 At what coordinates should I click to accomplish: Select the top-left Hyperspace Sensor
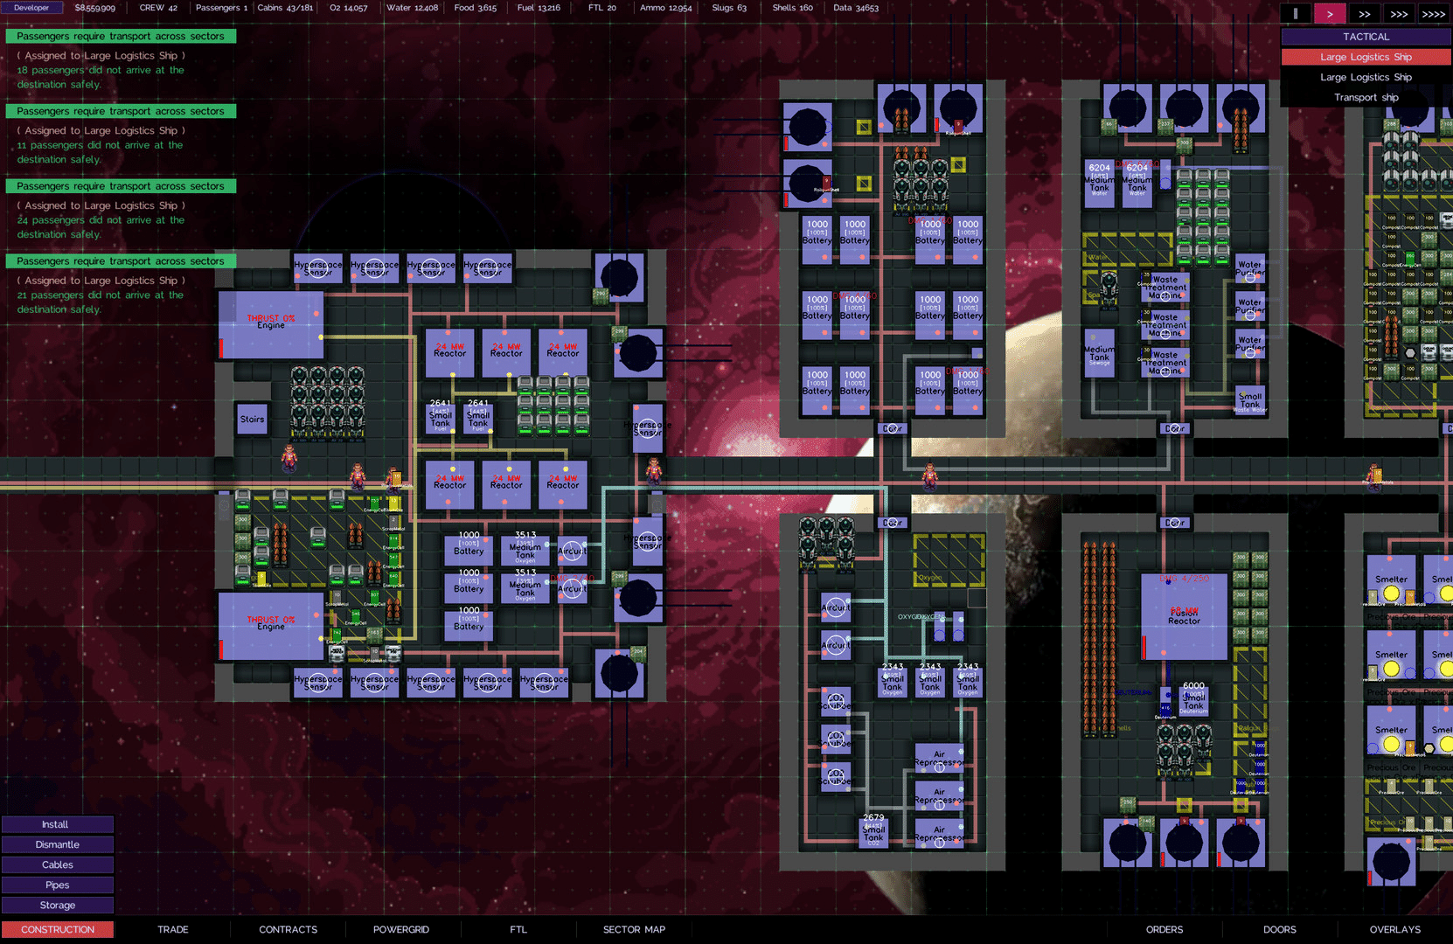click(x=318, y=268)
